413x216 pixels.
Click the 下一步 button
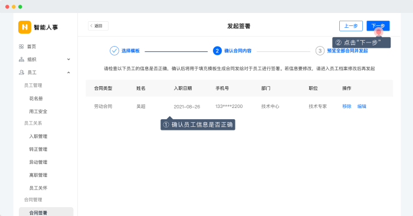378,26
